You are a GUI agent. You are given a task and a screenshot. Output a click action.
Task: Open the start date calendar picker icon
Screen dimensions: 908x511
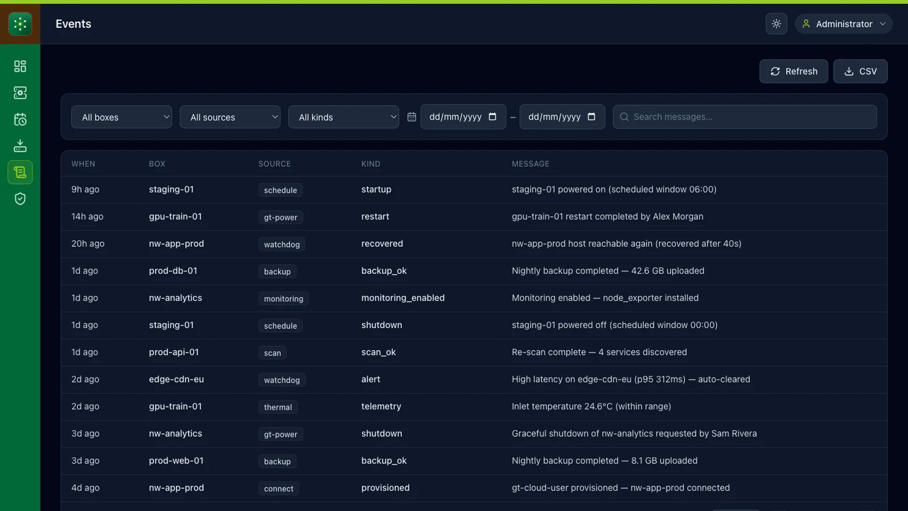click(x=493, y=116)
